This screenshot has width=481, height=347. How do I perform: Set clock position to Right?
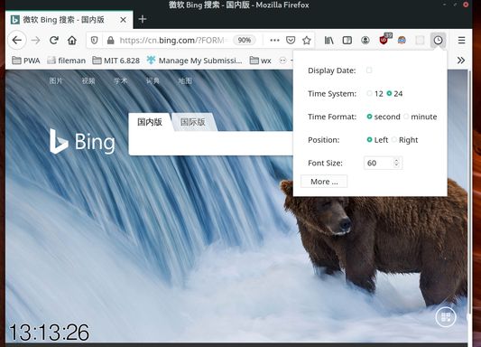(394, 140)
